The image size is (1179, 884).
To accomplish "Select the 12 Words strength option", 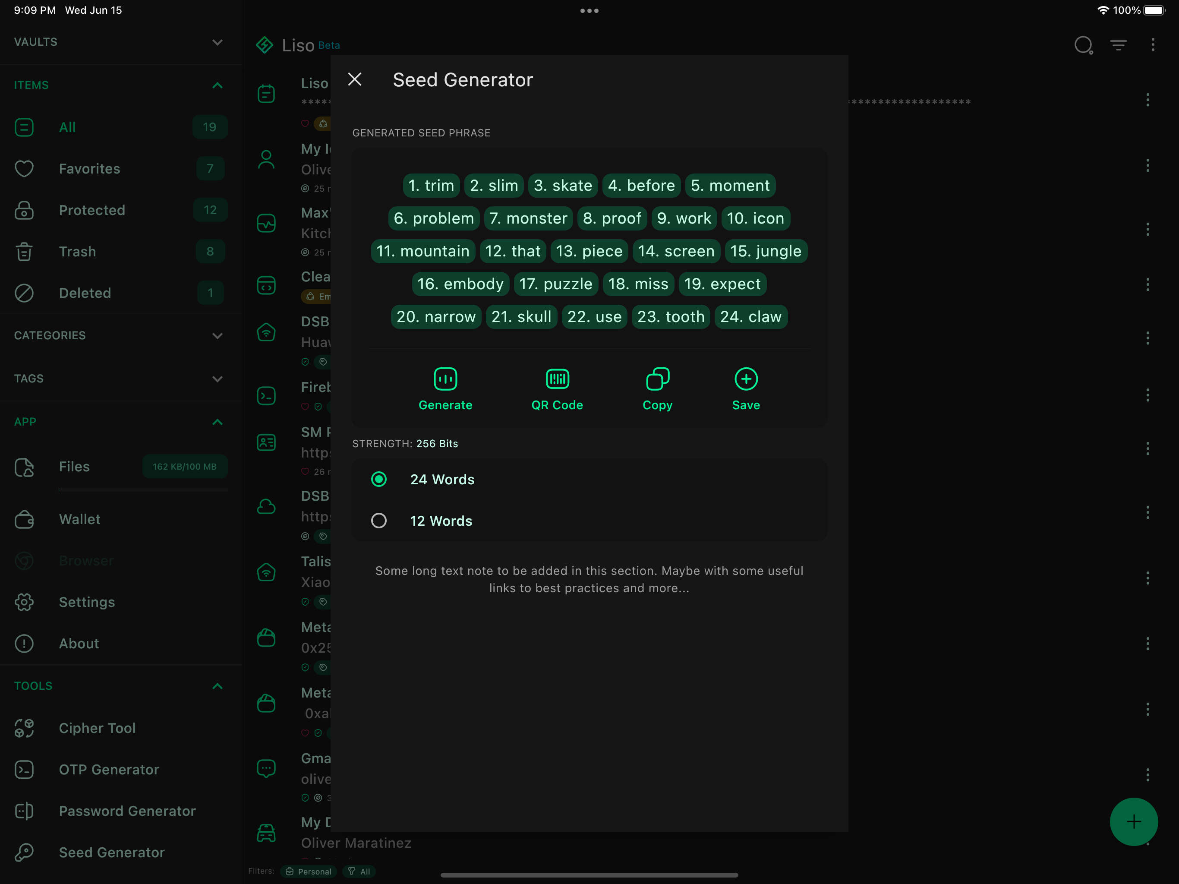I will pyautogui.click(x=379, y=521).
